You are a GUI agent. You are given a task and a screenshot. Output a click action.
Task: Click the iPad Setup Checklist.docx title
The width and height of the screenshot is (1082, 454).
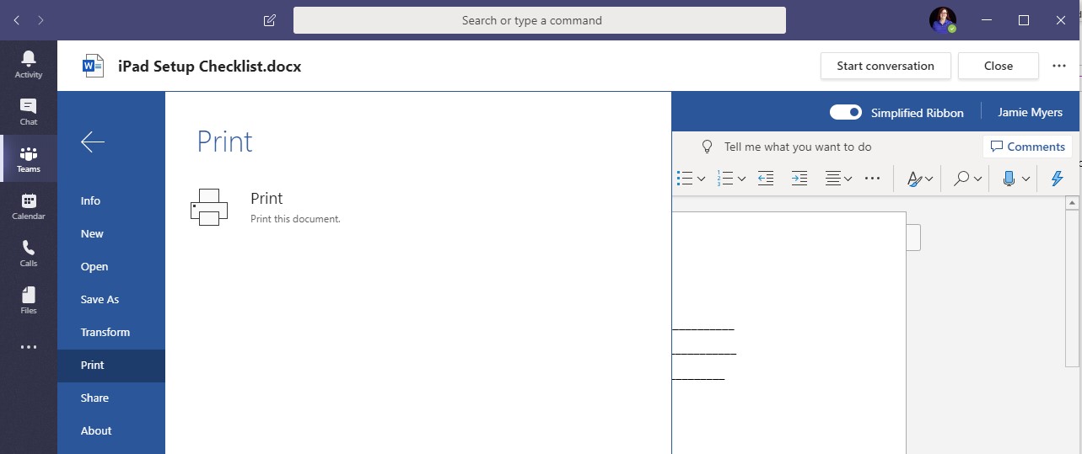[x=209, y=66]
